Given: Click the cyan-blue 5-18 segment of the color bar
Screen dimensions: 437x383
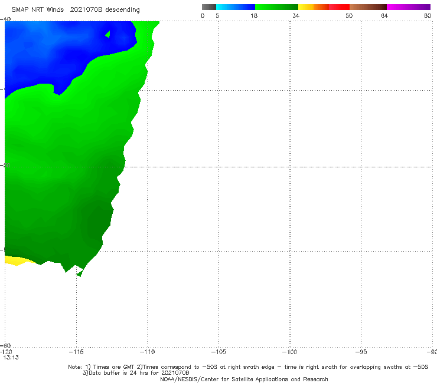Looking at the screenshot, I should (x=236, y=7).
